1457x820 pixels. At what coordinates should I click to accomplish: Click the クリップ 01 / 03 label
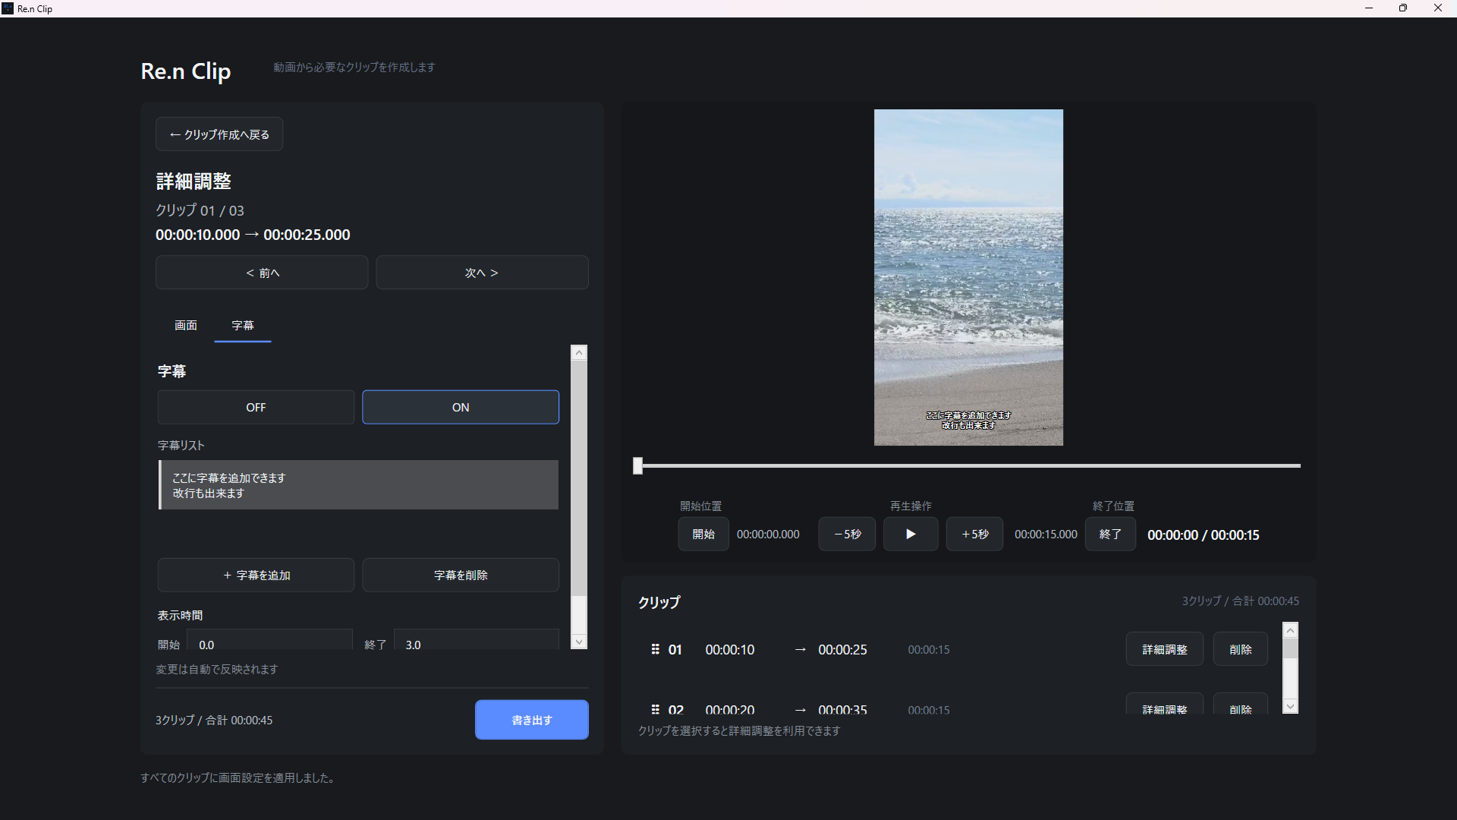tap(200, 210)
